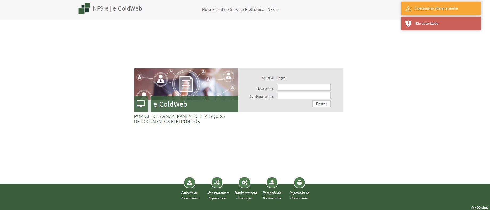Dismiss the 'É necessário alterar a senha' alert
This screenshot has height=210, width=490.
pos(436,8)
